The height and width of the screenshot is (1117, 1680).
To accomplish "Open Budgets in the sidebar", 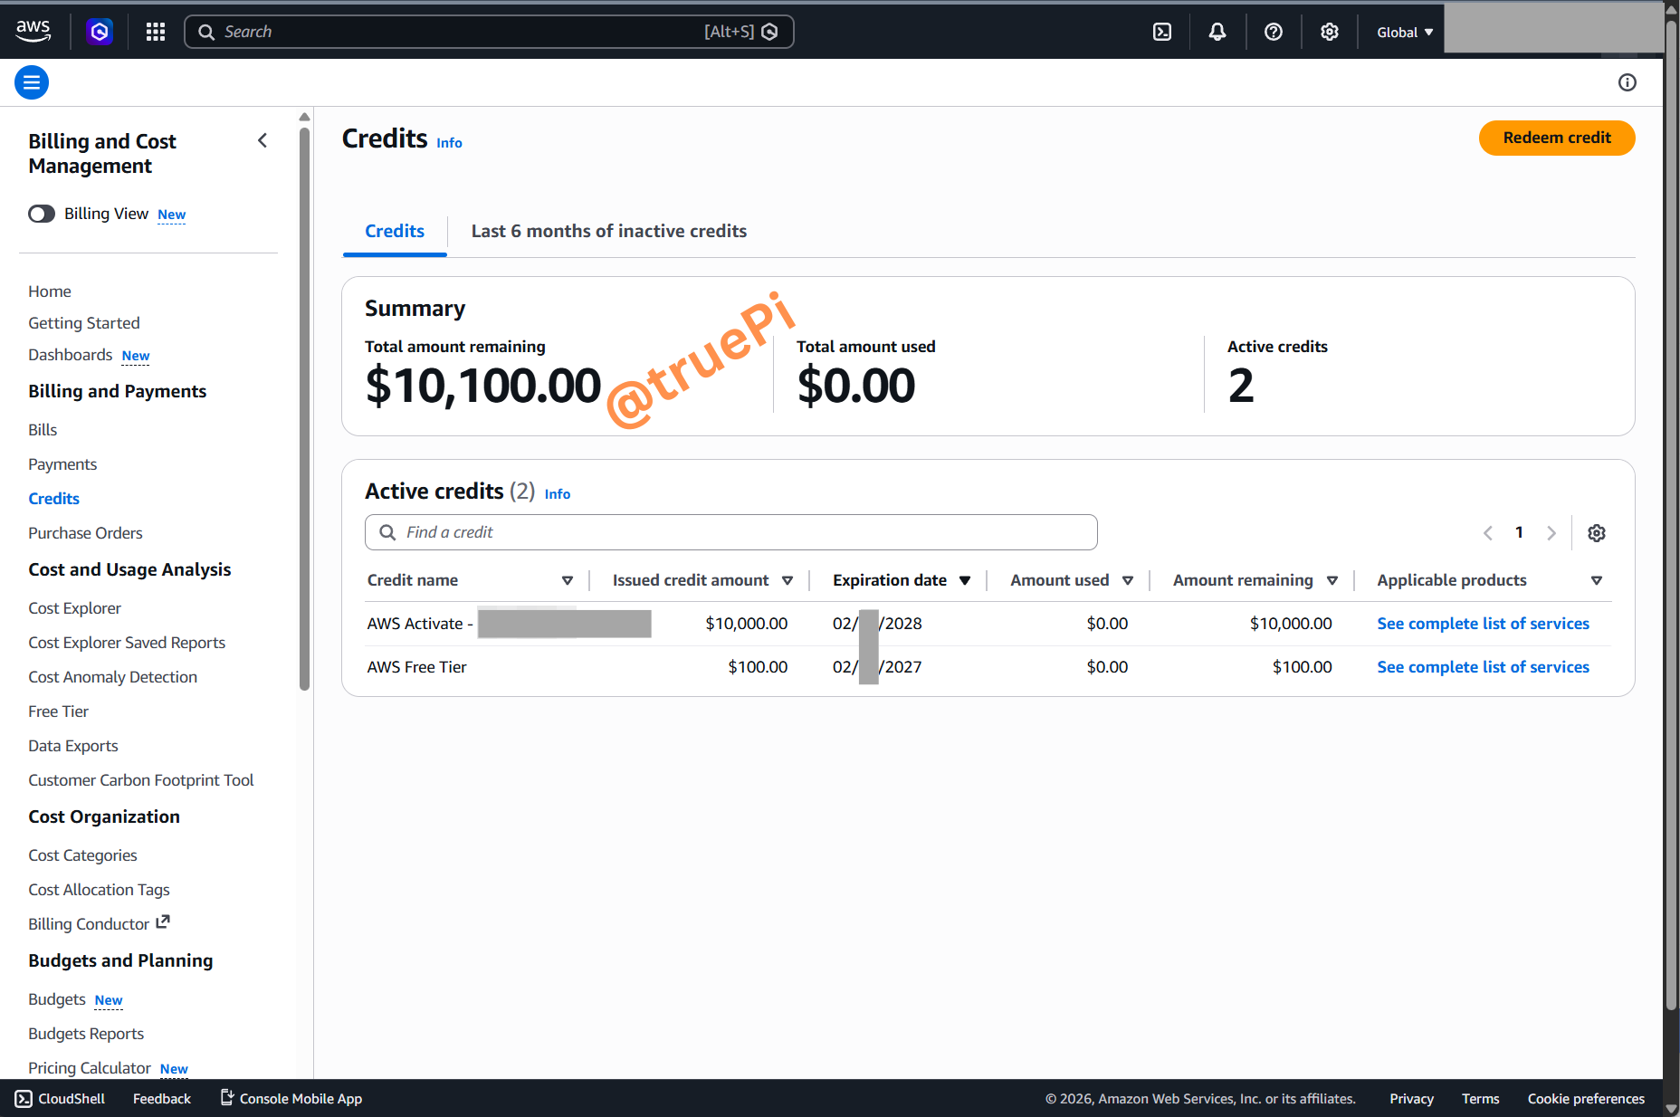I will 56,999.
